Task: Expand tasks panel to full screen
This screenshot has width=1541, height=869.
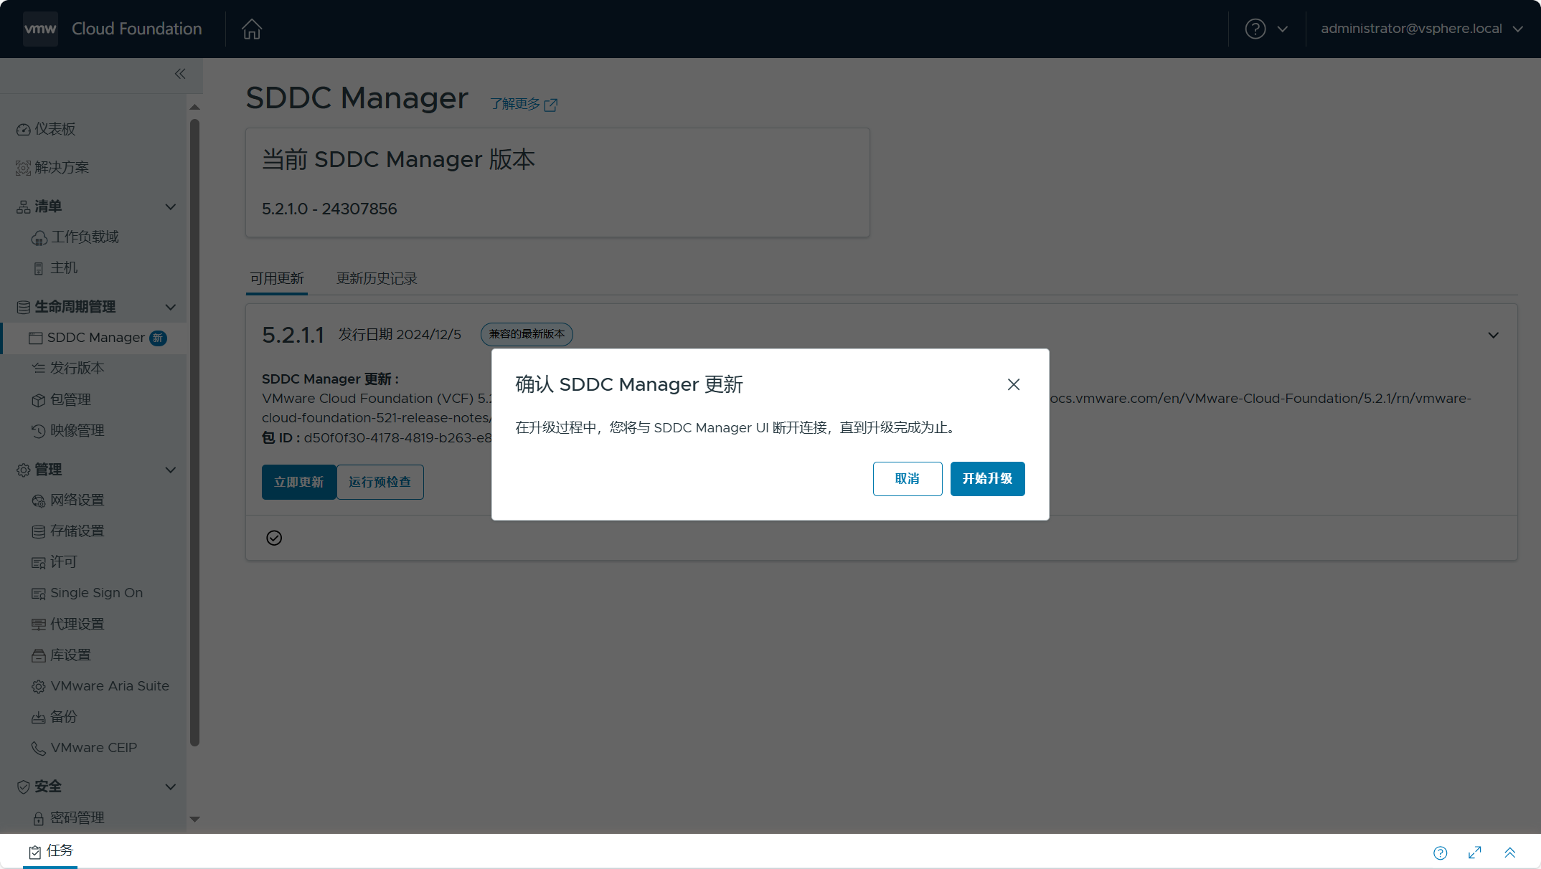Action: click(1475, 853)
